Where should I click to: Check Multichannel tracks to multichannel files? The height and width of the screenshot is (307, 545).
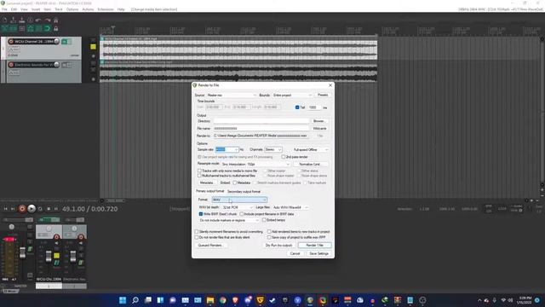click(199, 176)
